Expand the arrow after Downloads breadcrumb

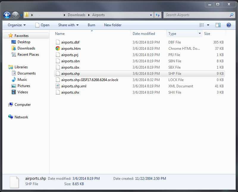89,15
